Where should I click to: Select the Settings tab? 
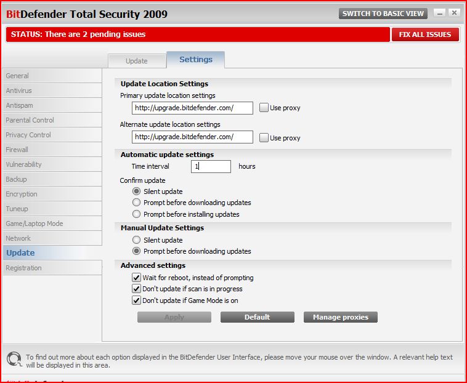196,60
